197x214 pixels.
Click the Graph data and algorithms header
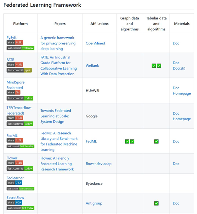point(130,24)
